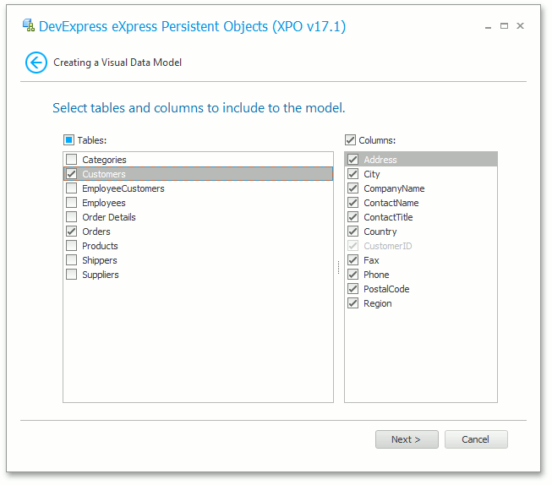This screenshot has width=552, height=485.
Task: Check the Employees table checkbox
Action: [72, 203]
